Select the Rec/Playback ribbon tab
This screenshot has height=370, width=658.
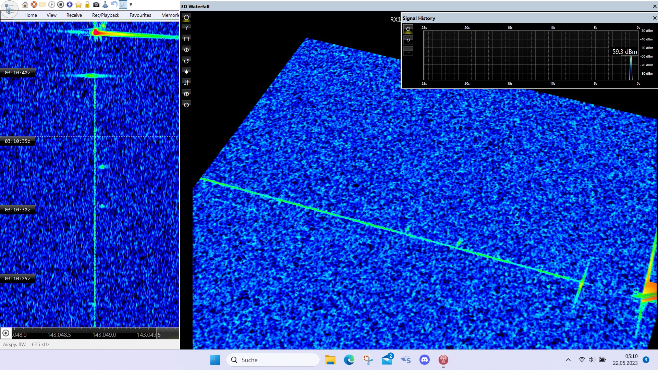[x=106, y=15]
